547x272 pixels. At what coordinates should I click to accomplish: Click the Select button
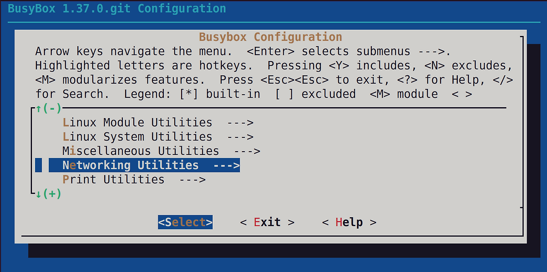[185, 222]
